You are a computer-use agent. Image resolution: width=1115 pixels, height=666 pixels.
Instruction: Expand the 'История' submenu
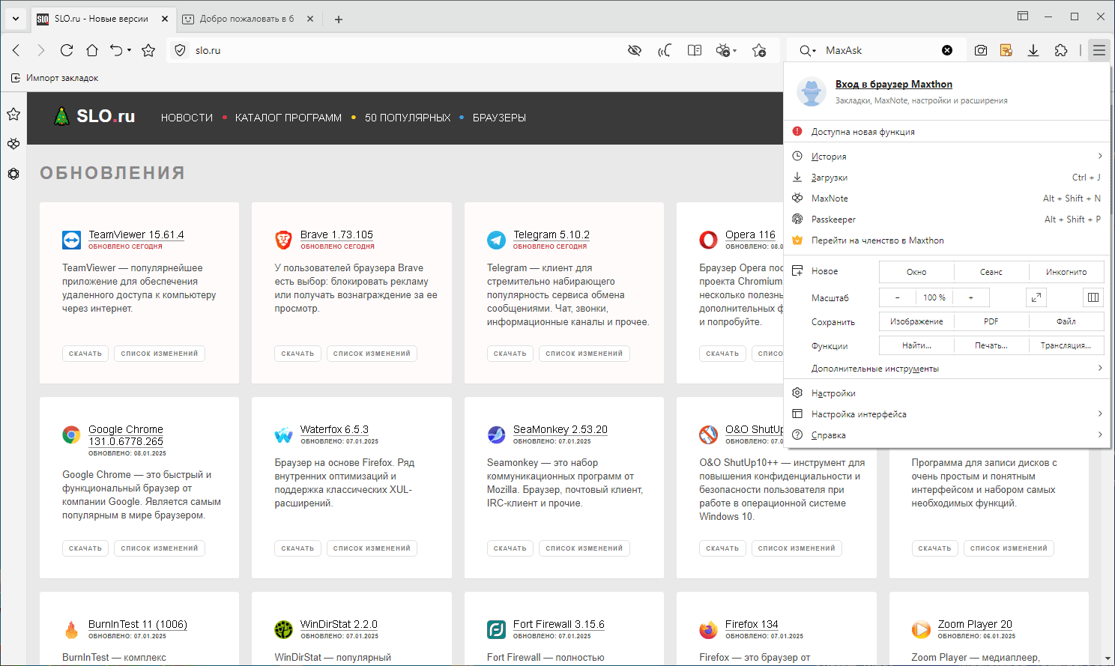(x=946, y=157)
